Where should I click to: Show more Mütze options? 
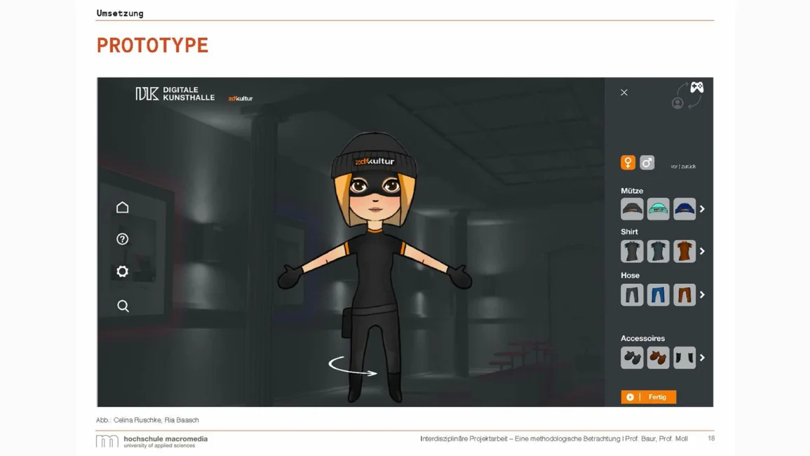tap(702, 209)
